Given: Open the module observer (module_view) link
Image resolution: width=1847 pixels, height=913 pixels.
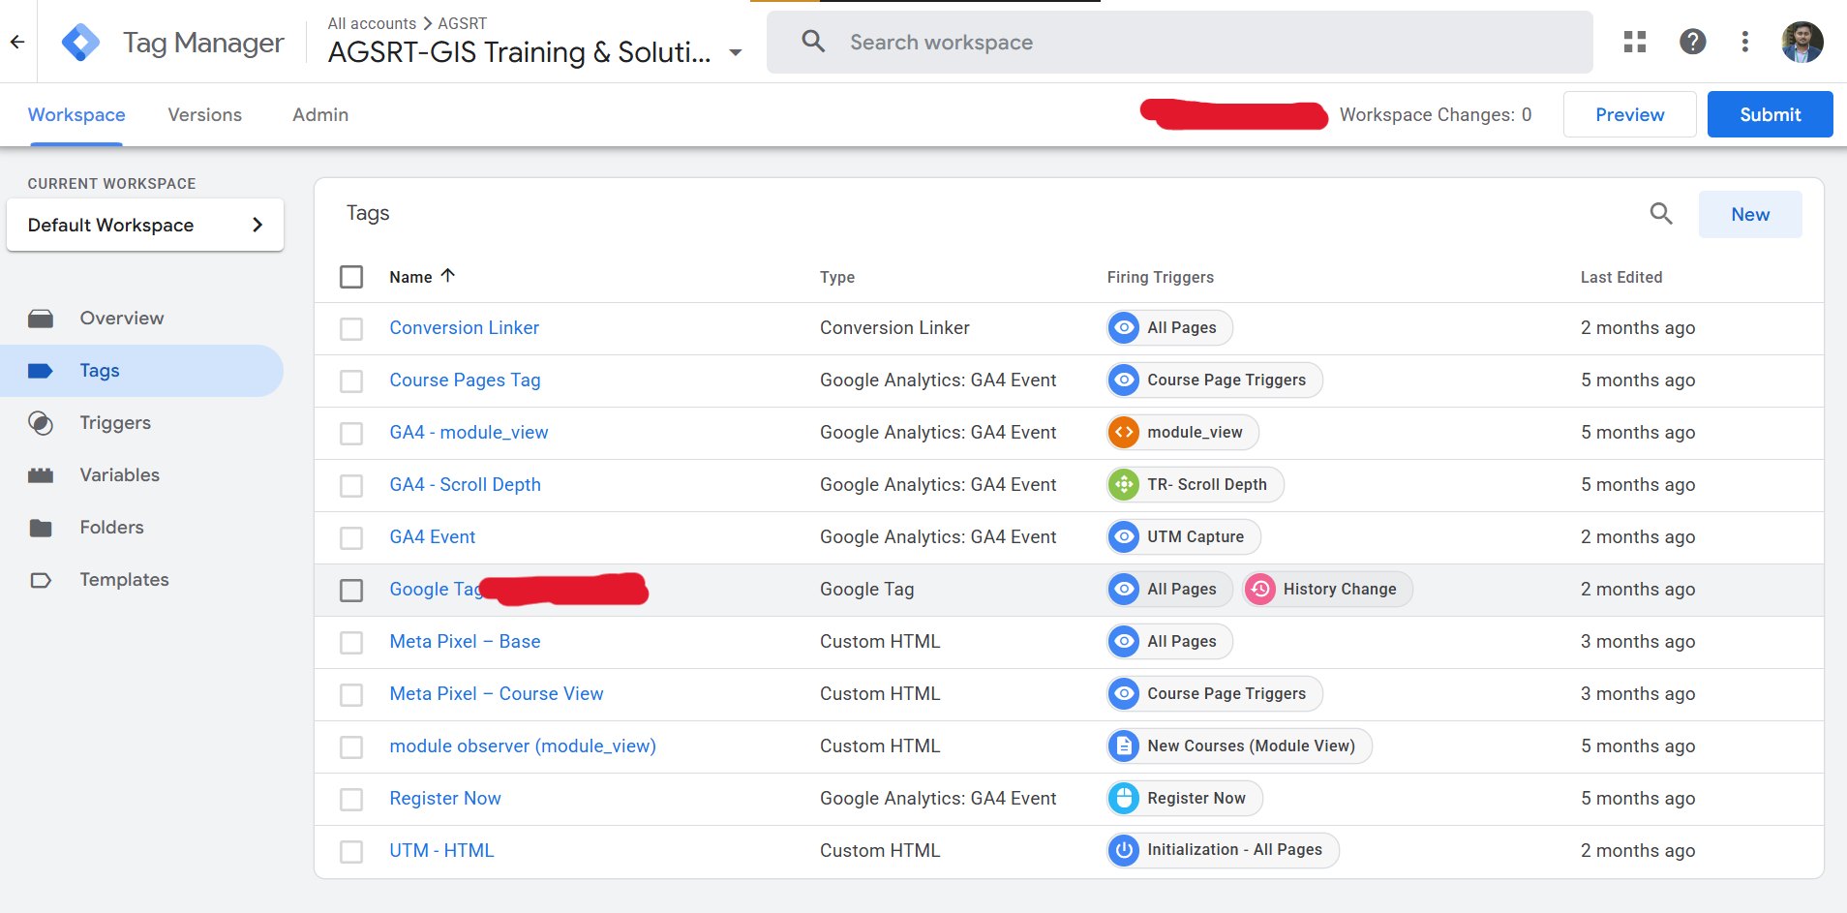Looking at the screenshot, I should 523,746.
